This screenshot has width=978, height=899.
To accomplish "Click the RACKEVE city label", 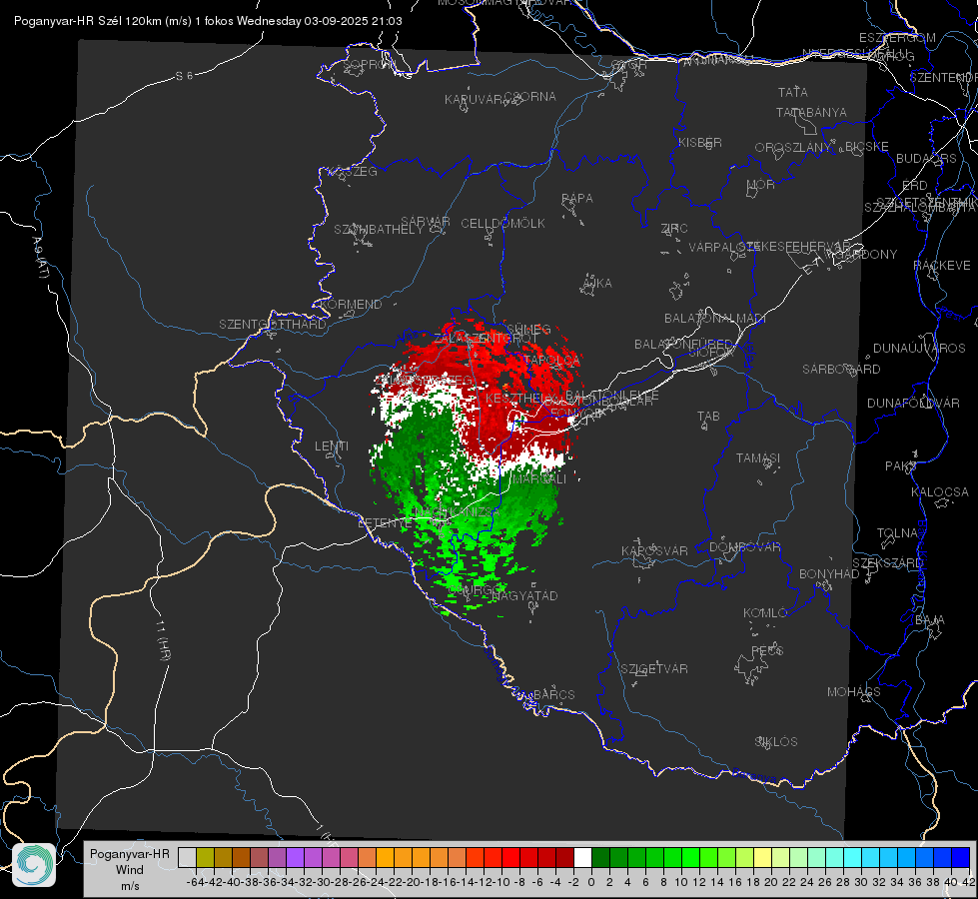I will pyautogui.click(x=942, y=266).
